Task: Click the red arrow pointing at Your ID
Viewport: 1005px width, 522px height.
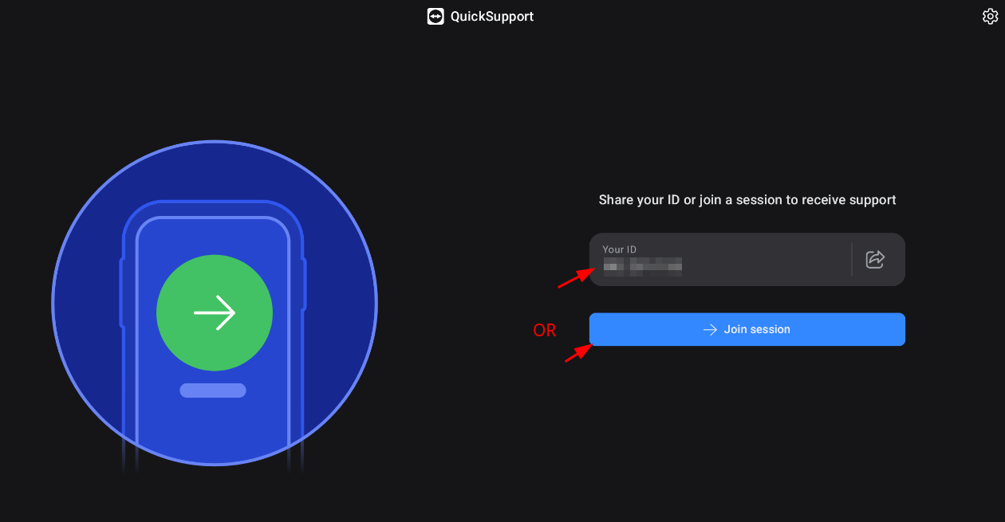Action: coord(574,277)
